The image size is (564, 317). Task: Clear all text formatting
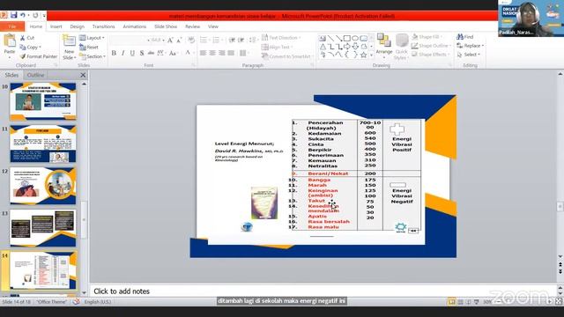coord(191,41)
